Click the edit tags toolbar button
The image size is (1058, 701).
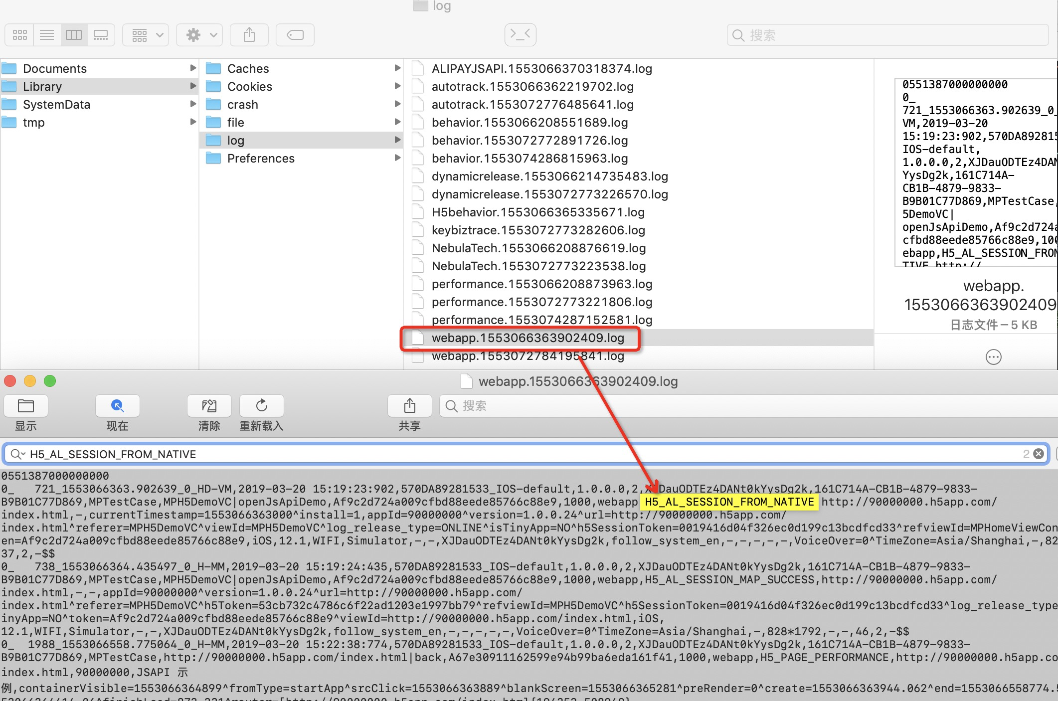(295, 35)
